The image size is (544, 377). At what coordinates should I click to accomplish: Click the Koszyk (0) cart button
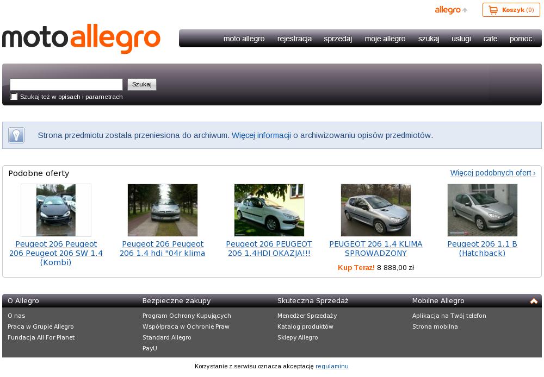511,10
